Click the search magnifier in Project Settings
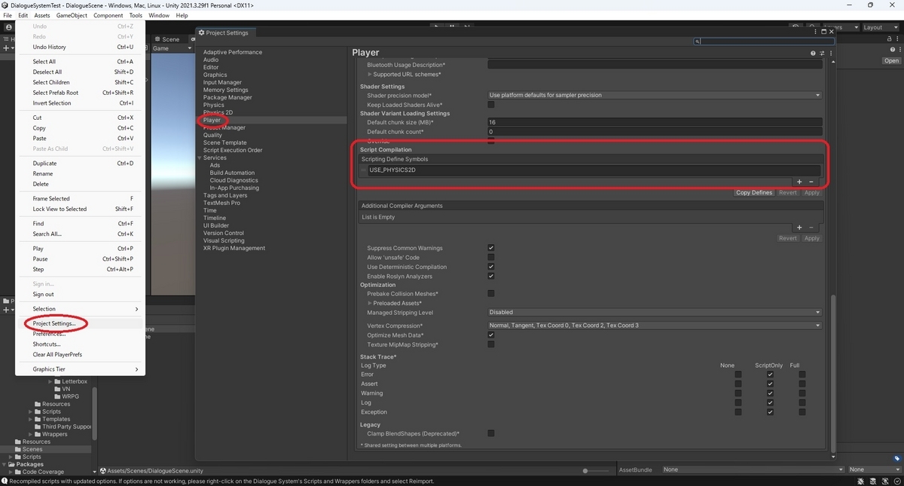904x486 pixels. (698, 41)
